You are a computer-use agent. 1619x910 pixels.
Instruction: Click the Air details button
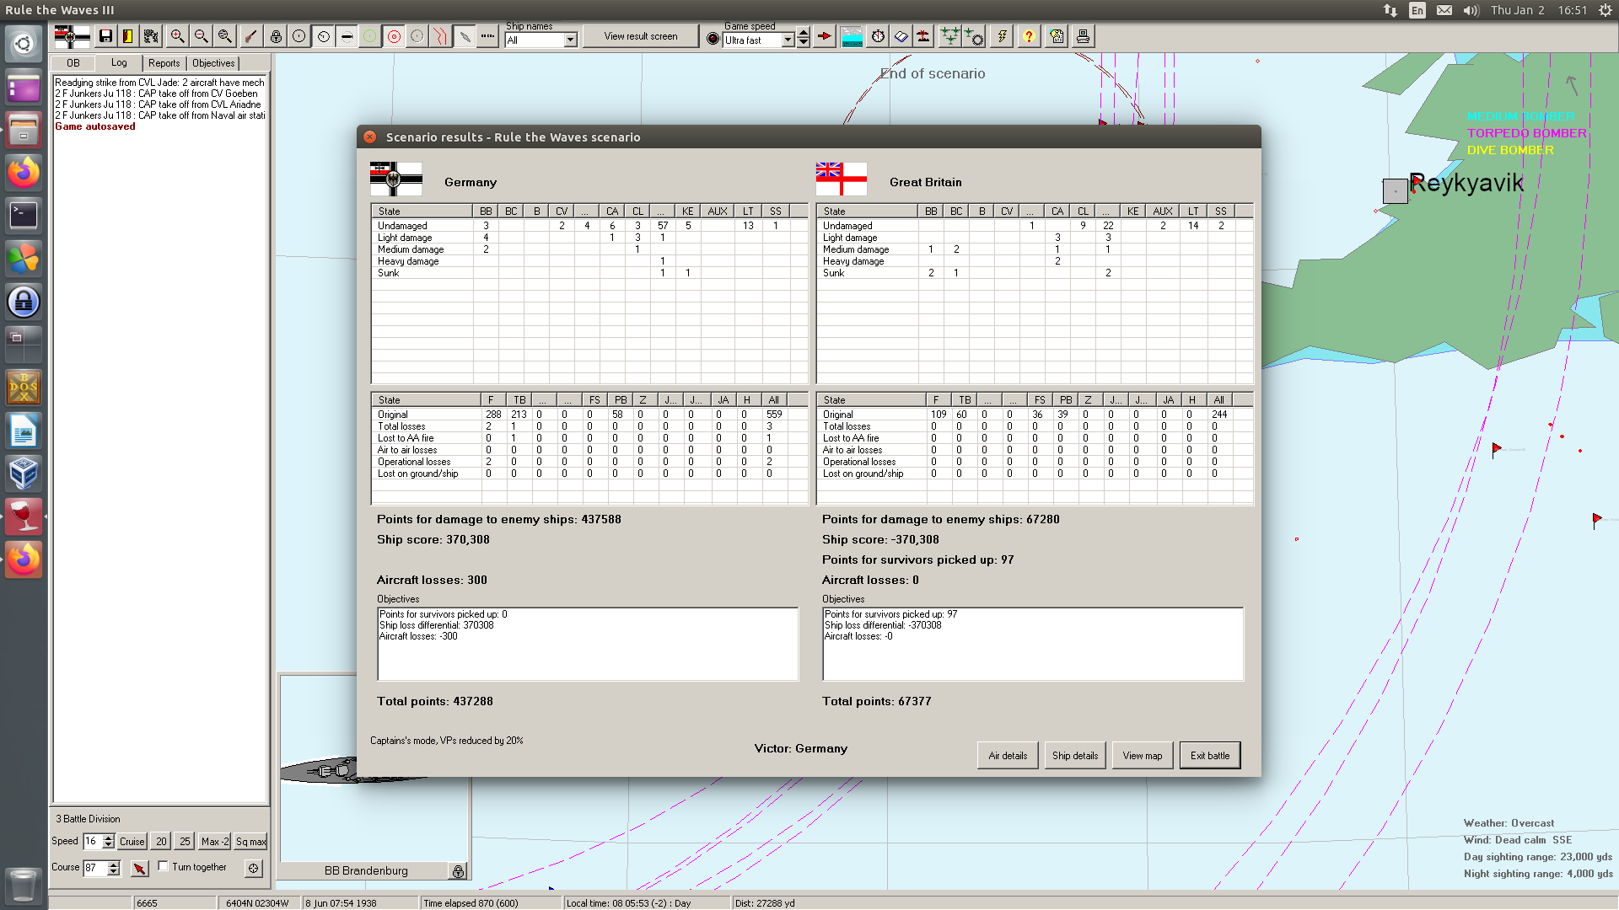[x=1008, y=755]
